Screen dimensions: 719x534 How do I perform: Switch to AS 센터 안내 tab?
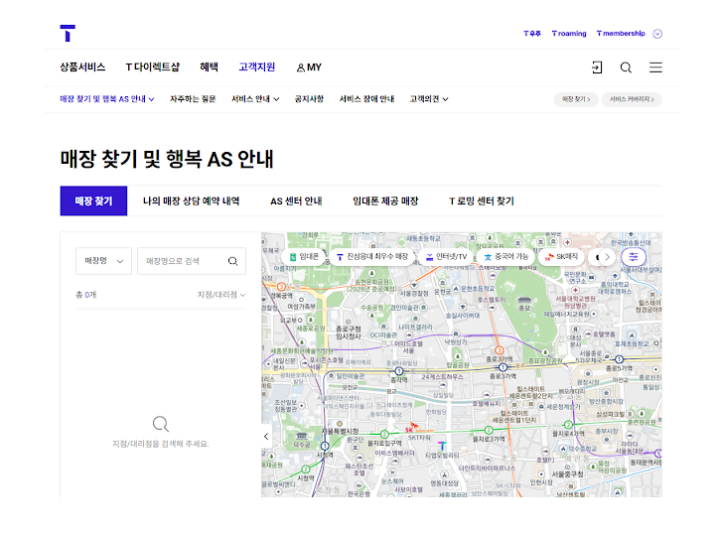click(296, 200)
